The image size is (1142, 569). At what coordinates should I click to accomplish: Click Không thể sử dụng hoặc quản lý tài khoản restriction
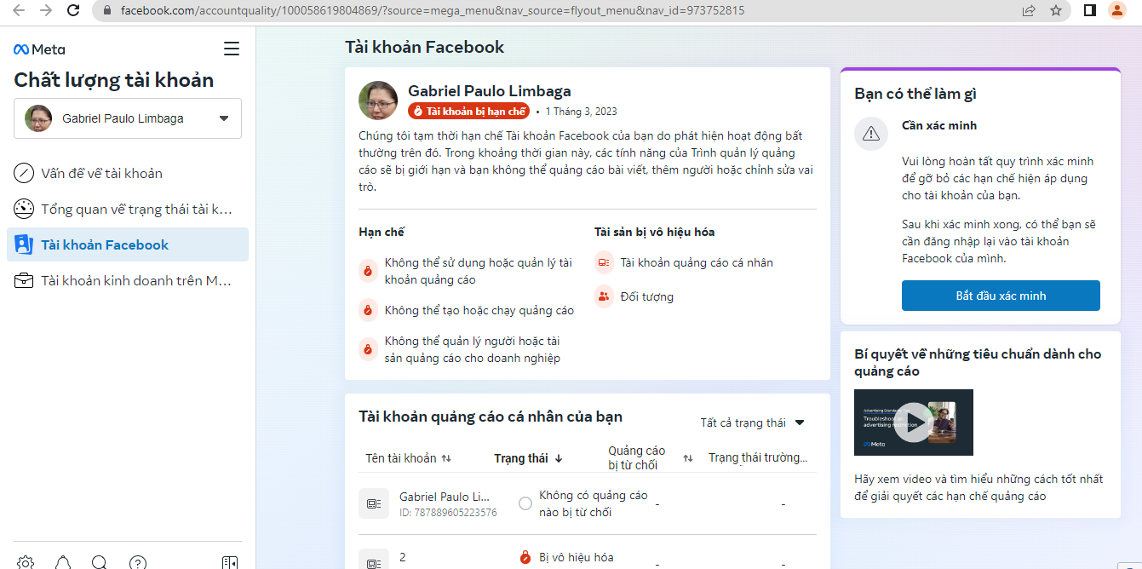479,271
